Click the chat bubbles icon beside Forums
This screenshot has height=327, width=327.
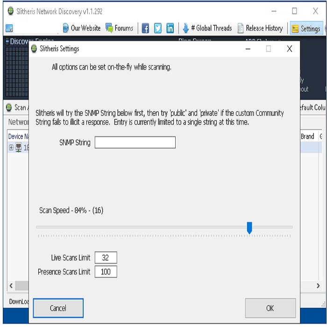(x=109, y=28)
